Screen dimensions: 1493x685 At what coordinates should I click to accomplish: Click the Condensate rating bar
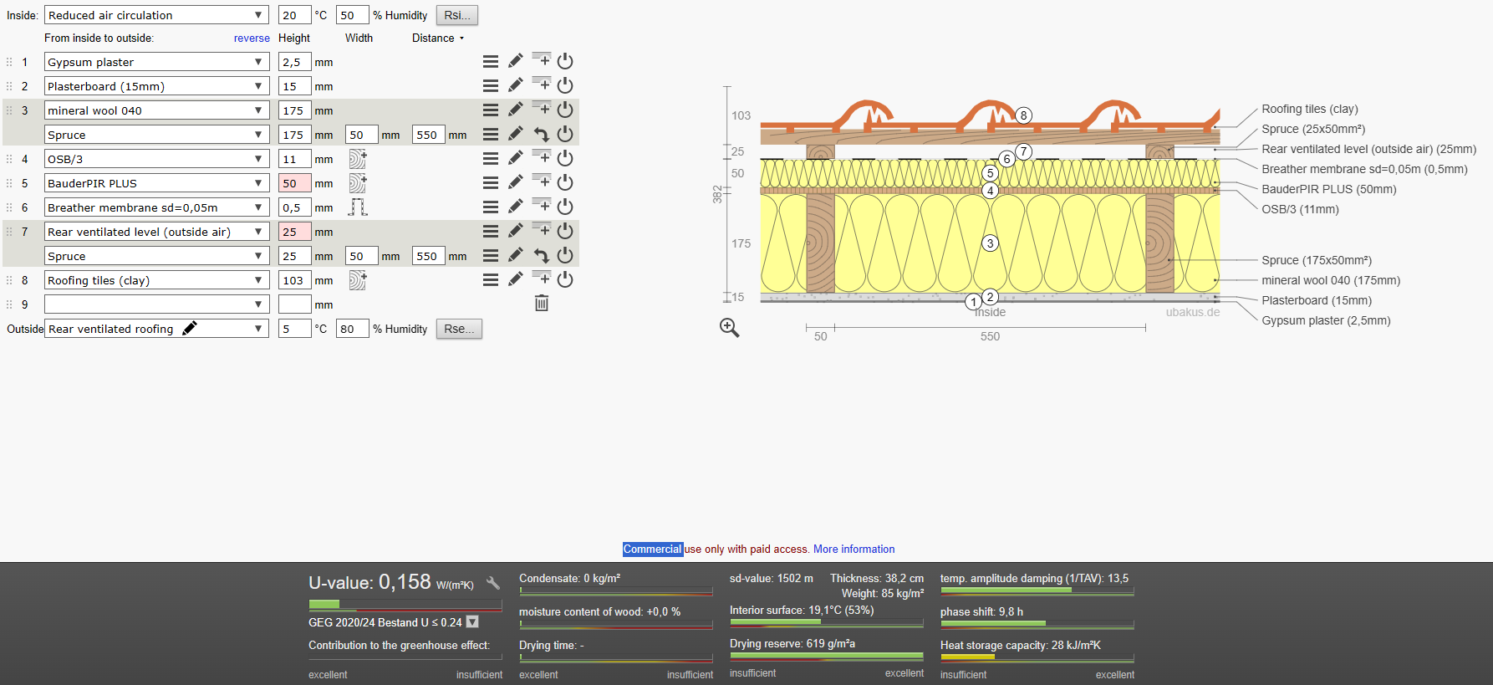click(x=616, y=591)
